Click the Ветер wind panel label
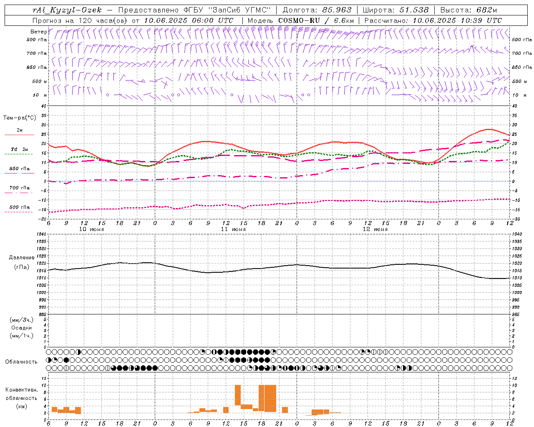 point(38,32)
